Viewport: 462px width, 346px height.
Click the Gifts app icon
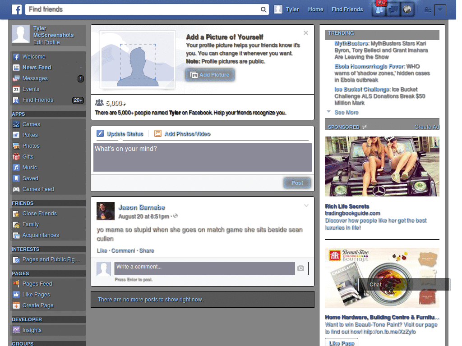click(16, 157)
